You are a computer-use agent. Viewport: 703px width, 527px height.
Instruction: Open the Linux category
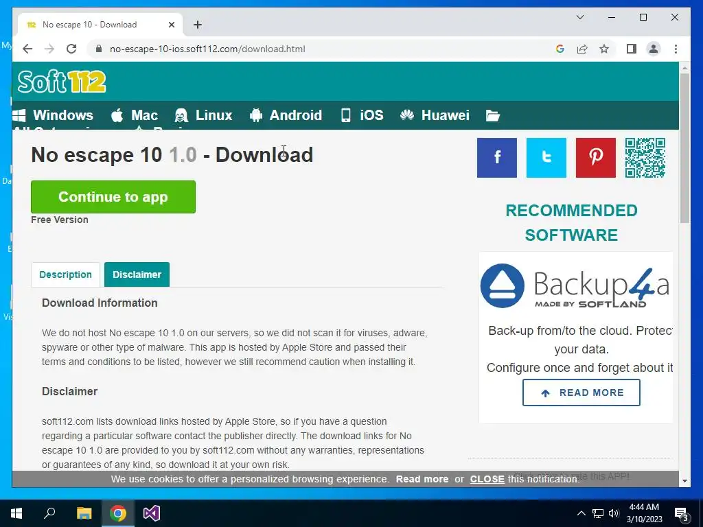203,115
